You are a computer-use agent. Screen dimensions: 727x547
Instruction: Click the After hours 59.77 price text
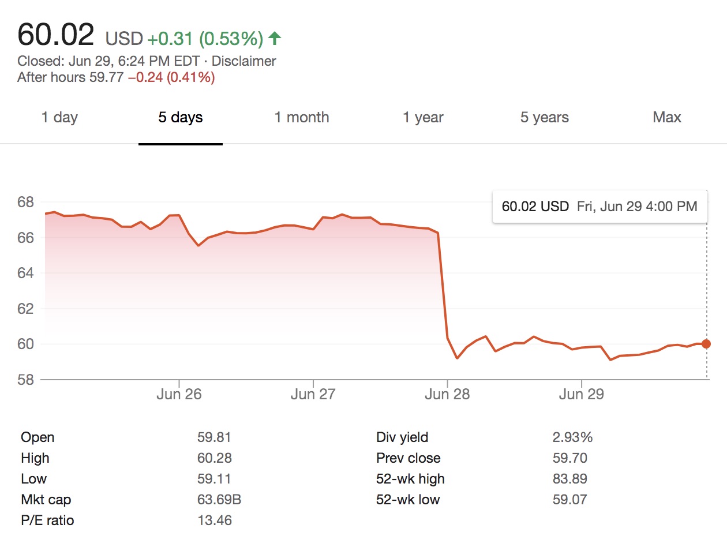click(x=70, y=77)
